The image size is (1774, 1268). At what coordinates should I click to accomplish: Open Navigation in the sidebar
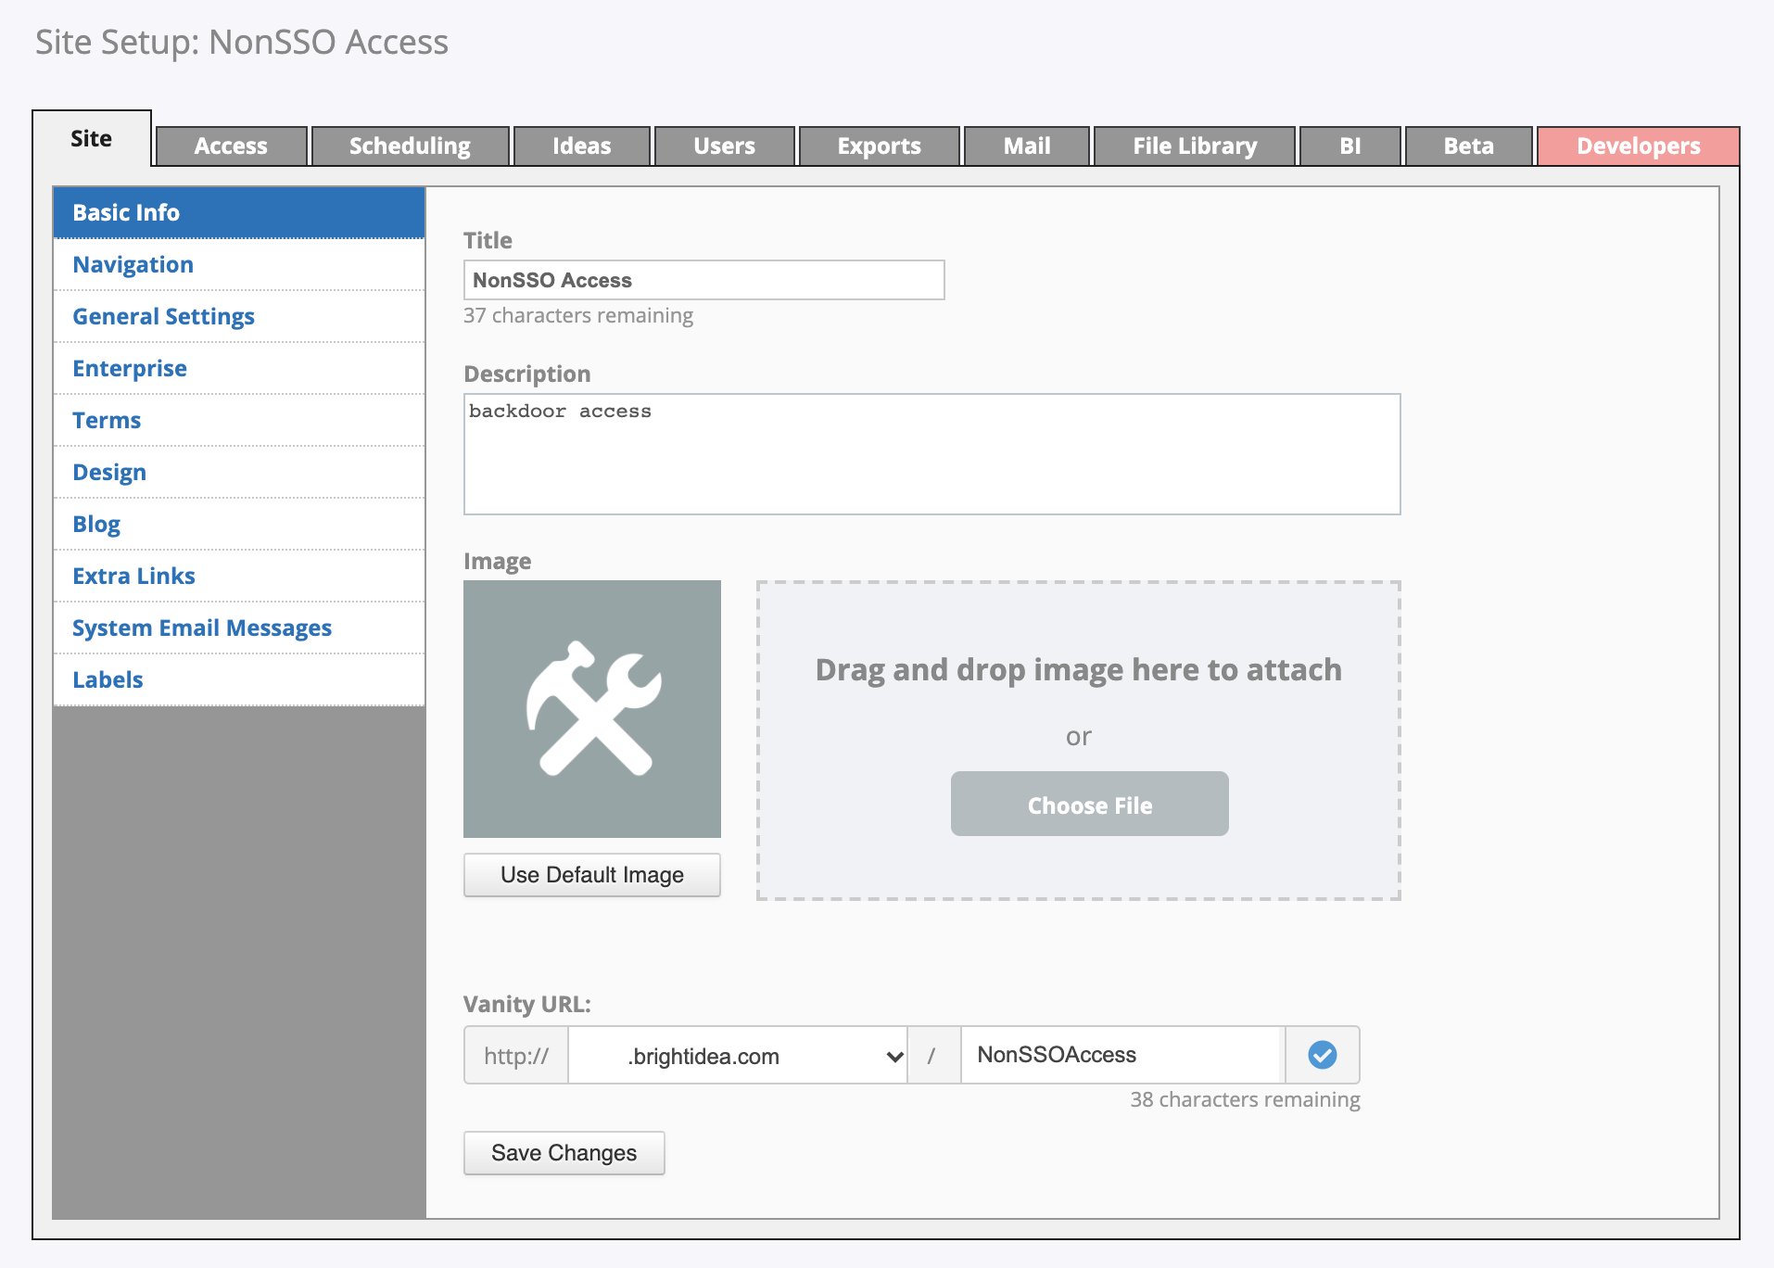click(x=133, y=265)
